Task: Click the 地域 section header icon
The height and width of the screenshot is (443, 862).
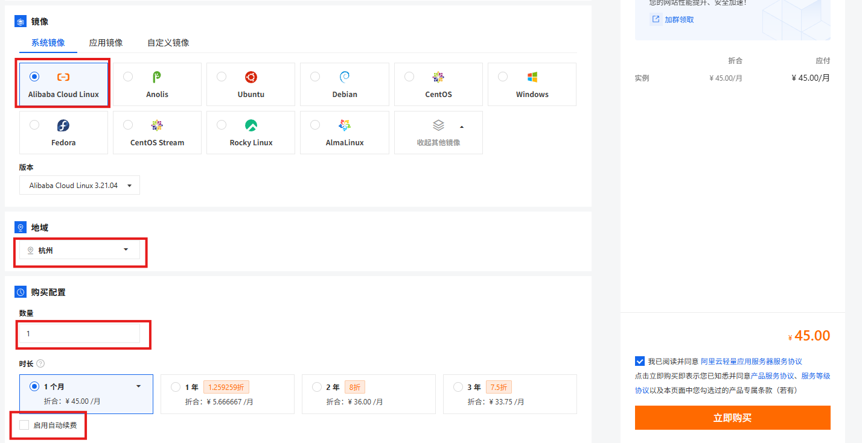Action: click(x=20, y=228)
